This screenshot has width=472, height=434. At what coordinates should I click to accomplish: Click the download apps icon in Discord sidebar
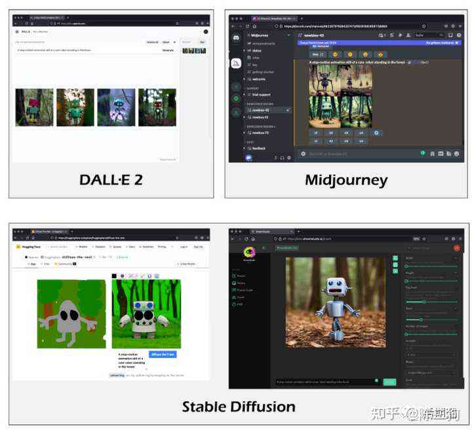tap(236, 113)
